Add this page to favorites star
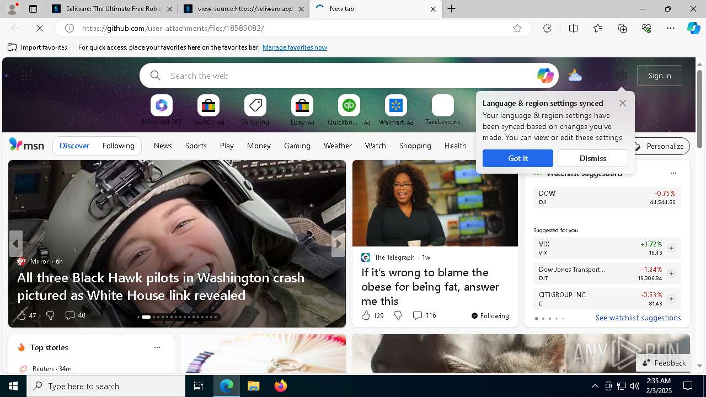 (517, 28)
